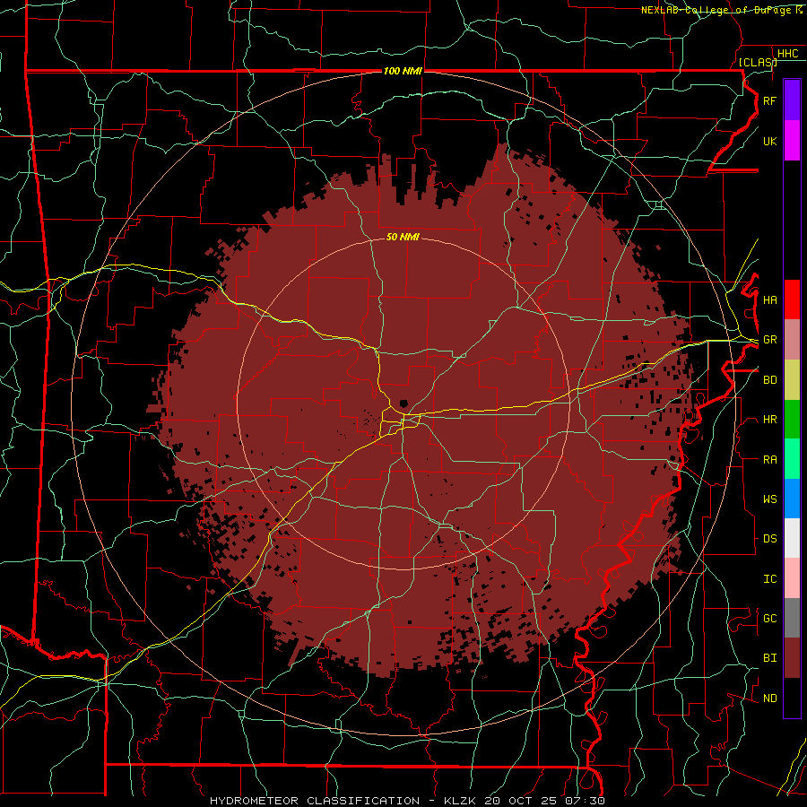Click the WS legend label
This screenshot has height=807, width=807.
[769, 499]
